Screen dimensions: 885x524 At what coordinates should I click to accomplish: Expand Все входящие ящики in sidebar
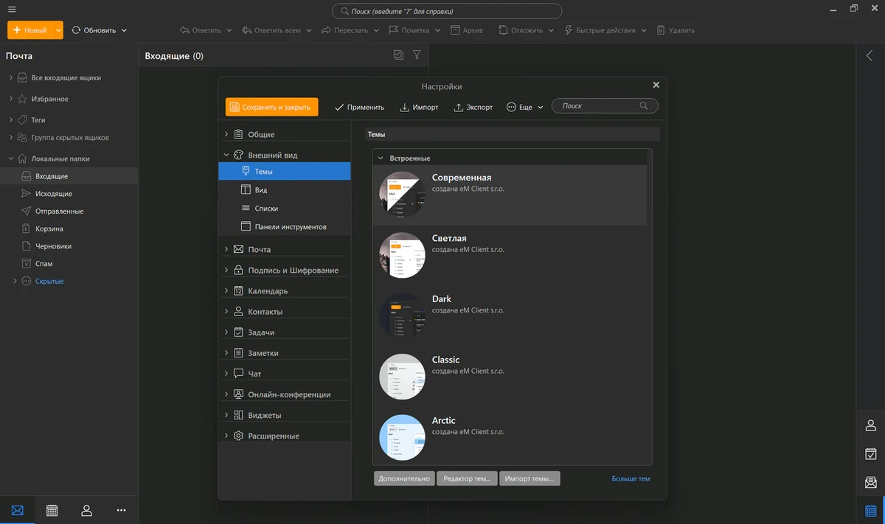11,77
